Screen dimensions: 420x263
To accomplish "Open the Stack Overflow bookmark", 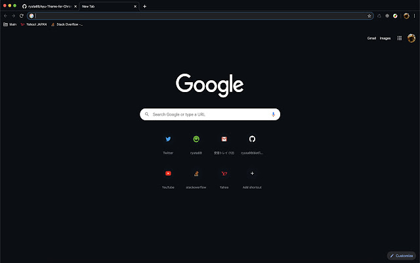I will pos(67,24).
